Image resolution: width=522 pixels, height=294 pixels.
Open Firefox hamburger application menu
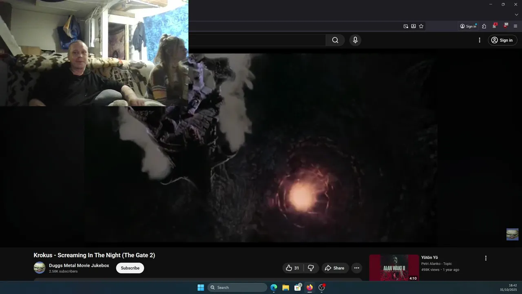pos(515,26)
